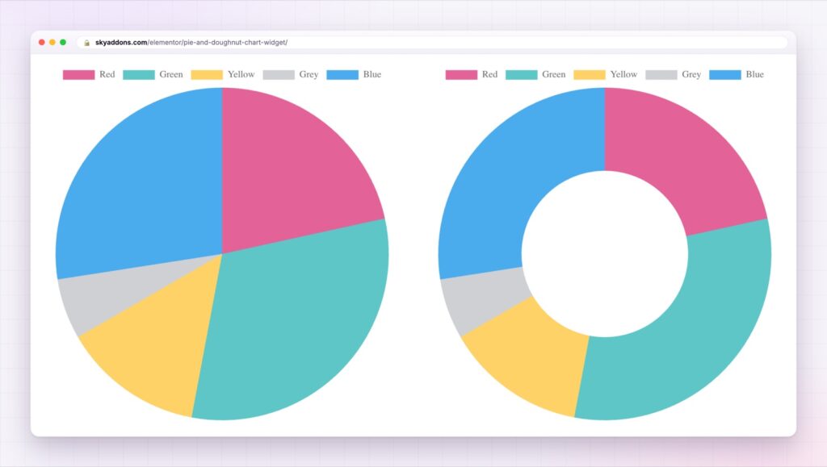The height and width of the screenshot is (467, 827).
Task: Maximize the browser window with green button
Action: pos(63,42)
